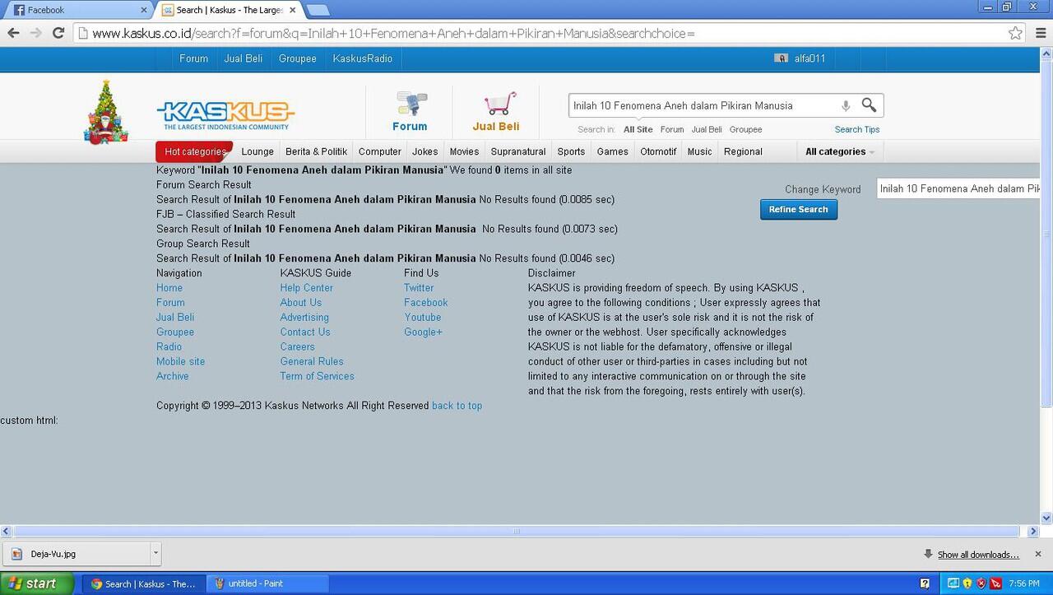Open the Regional category
1053x595 pixels.
(x=744, y=151)
